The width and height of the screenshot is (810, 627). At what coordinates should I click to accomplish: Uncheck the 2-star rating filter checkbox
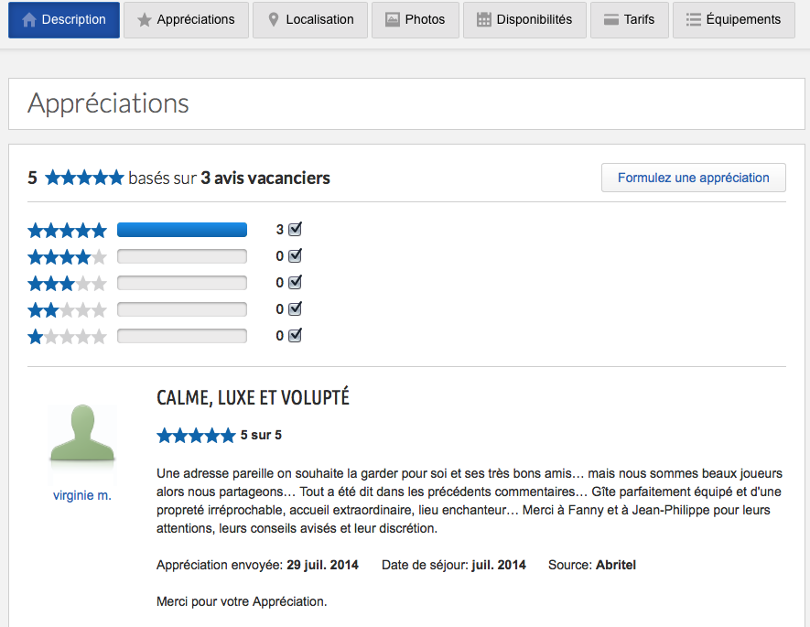295,309
